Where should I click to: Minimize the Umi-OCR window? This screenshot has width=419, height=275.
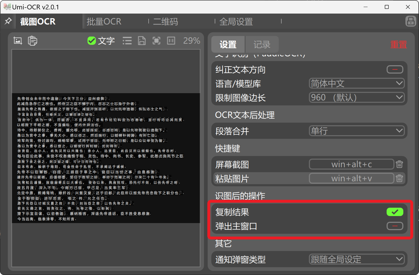click(x=366, y=7)
